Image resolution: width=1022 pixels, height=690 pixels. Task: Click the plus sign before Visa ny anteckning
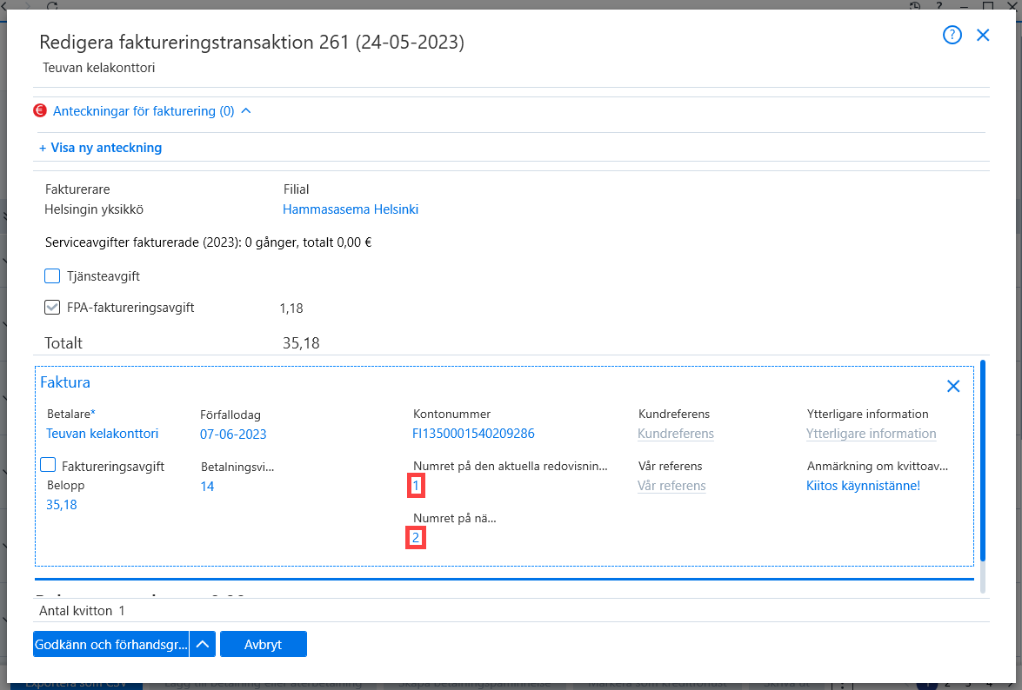click(x=43, y=149)
